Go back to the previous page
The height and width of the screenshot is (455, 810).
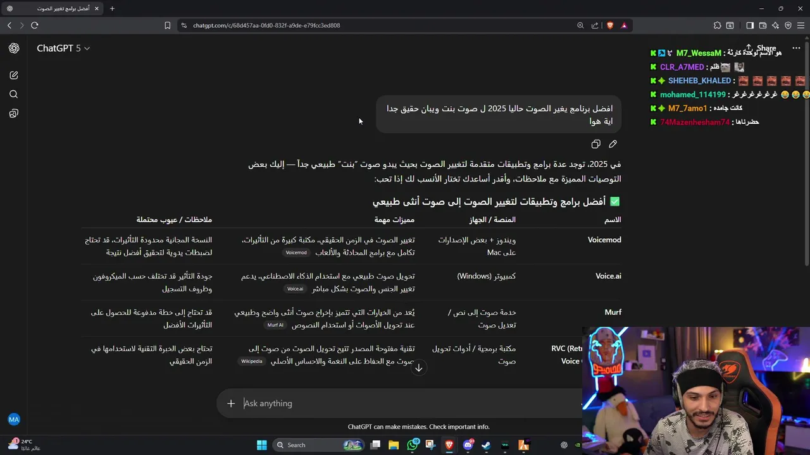click(x=9, y=25)
